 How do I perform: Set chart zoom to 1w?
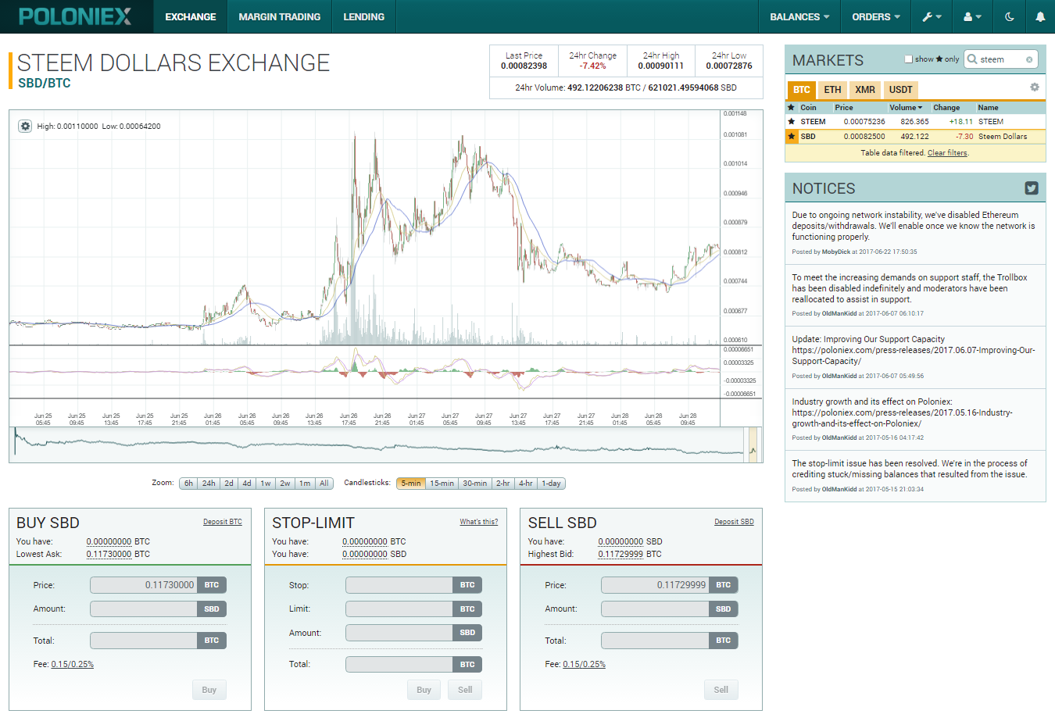266,484
